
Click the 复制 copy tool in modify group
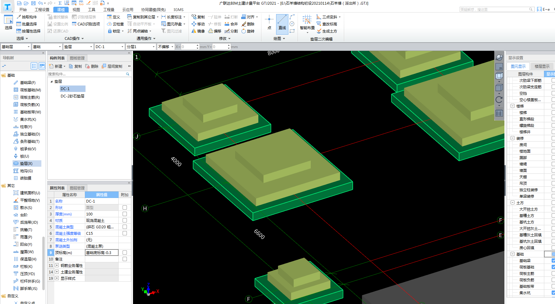pos(198,17)
